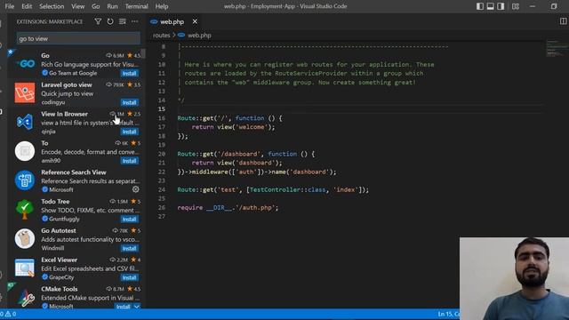The image size is (569, 320).
Task: Toggle secondary side bar layout icon
Action: coord(501,6)
